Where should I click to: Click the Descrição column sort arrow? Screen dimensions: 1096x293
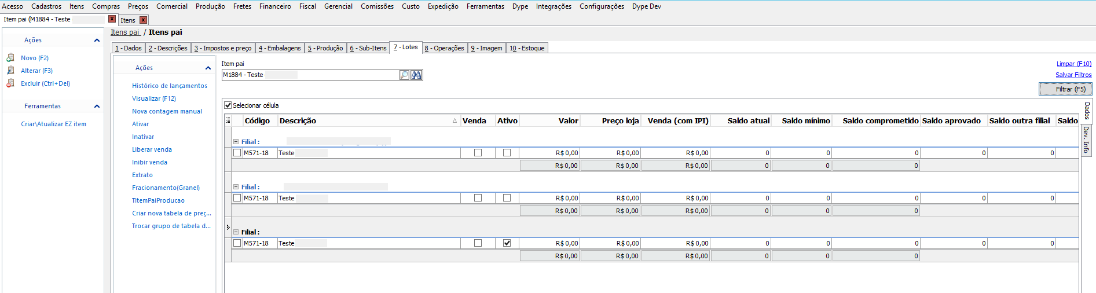454,121
